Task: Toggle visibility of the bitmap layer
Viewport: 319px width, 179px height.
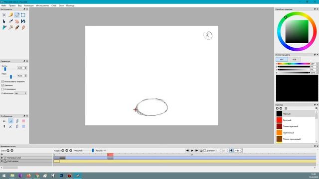Action: pyautogui.click(x=2, y=158)
